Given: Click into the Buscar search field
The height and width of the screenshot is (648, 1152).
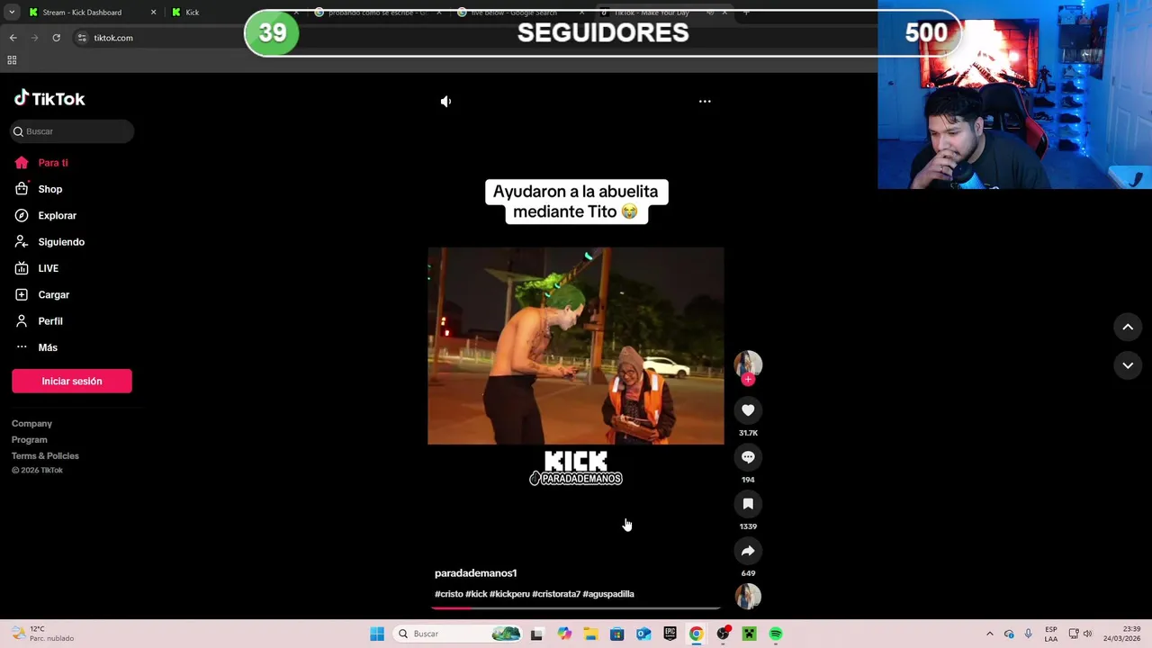Looking at the screenshot, I should tap(72, 131).
